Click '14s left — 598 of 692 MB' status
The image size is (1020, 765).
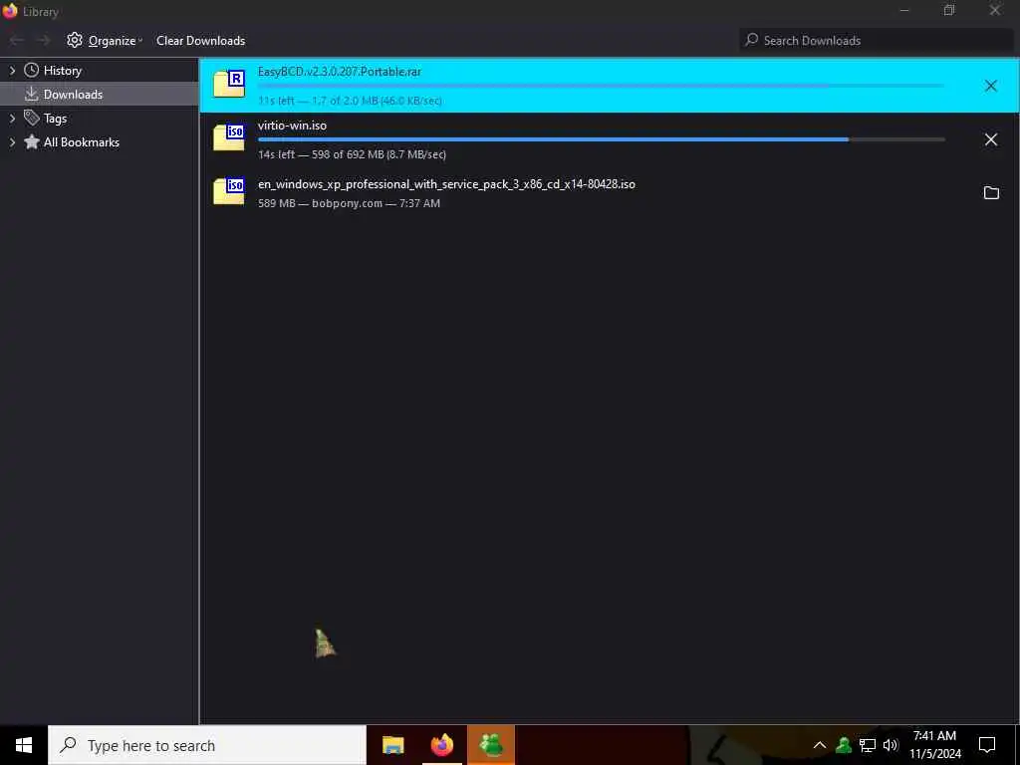(352, 154)
